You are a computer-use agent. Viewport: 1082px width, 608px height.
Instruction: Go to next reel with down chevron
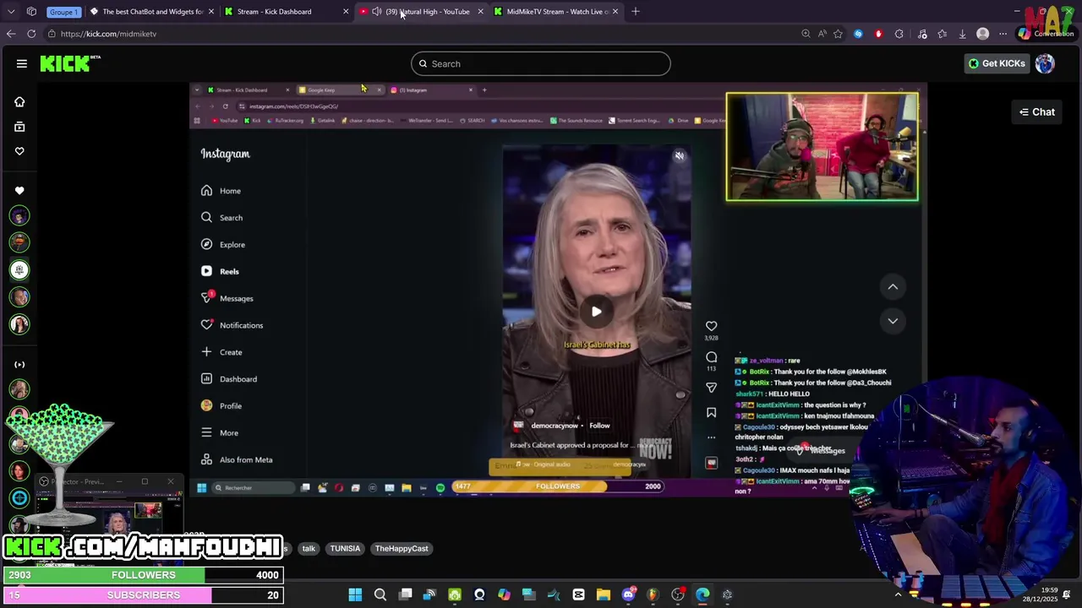pos(893,321)
